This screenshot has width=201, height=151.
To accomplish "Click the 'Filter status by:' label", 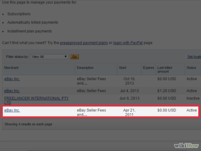I will 17,57.
